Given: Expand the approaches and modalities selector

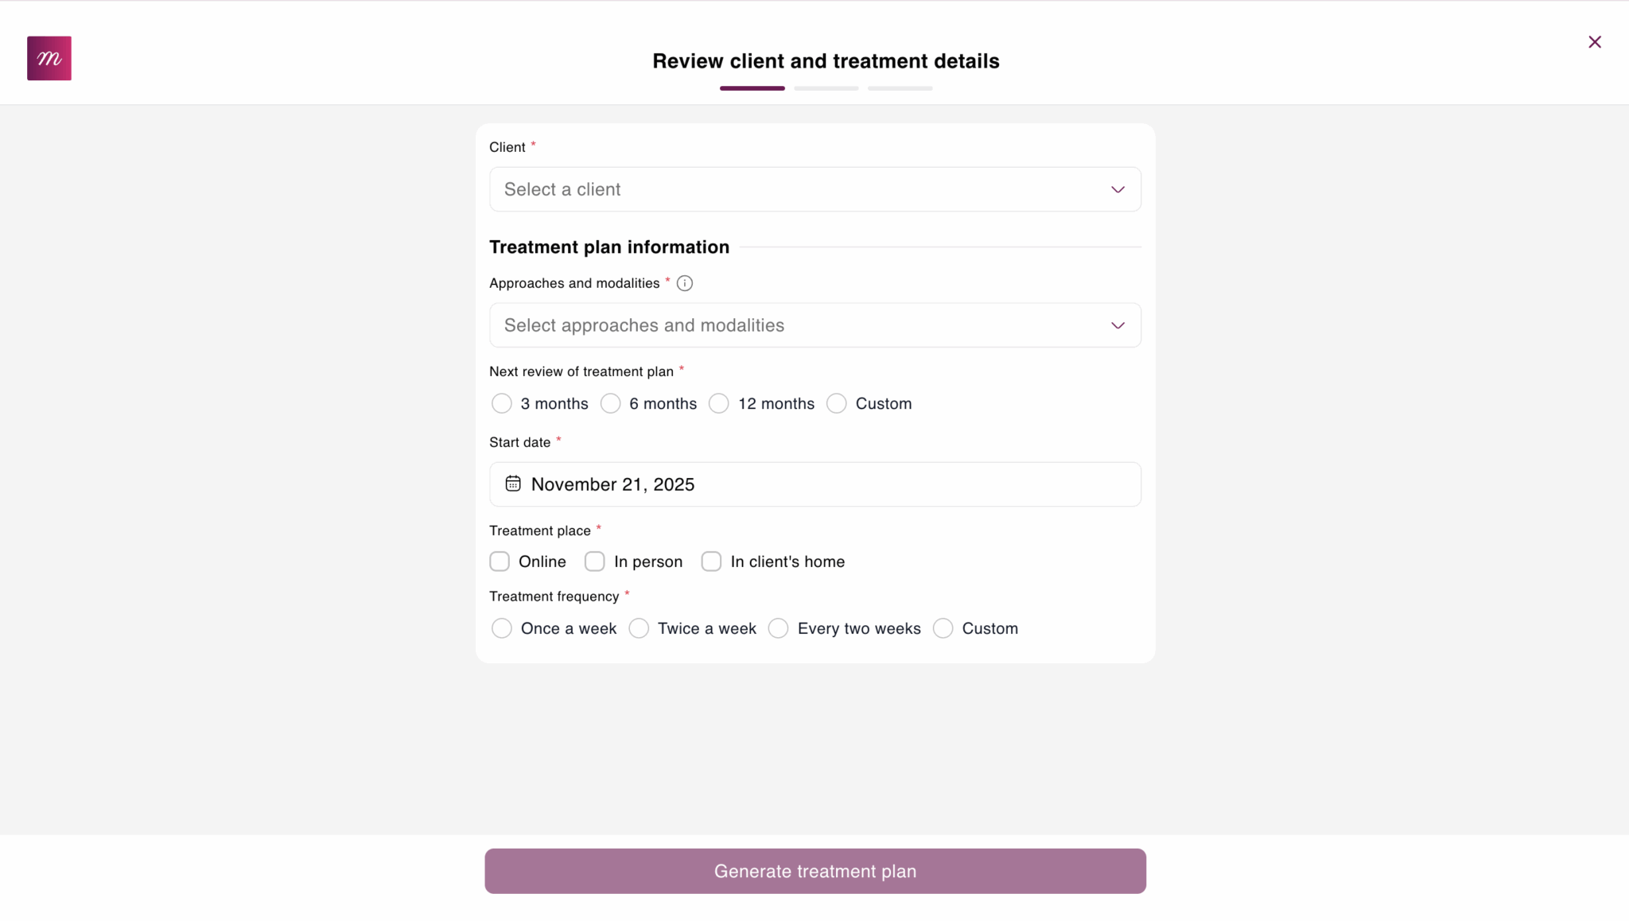Looking at the screenshot, I should (814, 324).
